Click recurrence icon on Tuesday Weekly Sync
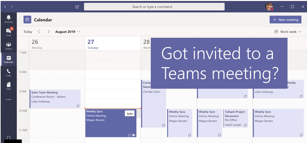Viewport: 307px width, 143px height. [x=129, y=135]
